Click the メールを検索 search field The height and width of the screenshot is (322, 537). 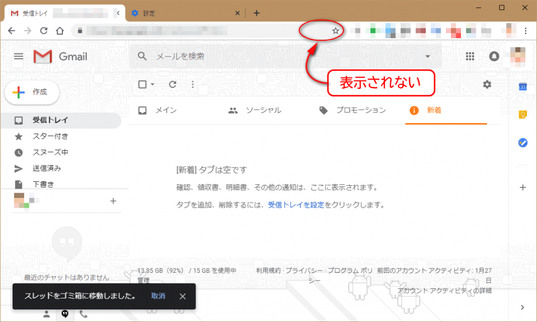point(283,57)
